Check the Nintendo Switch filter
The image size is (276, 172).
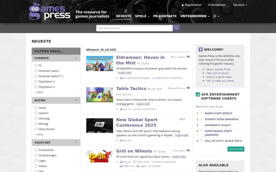(36, 71)
